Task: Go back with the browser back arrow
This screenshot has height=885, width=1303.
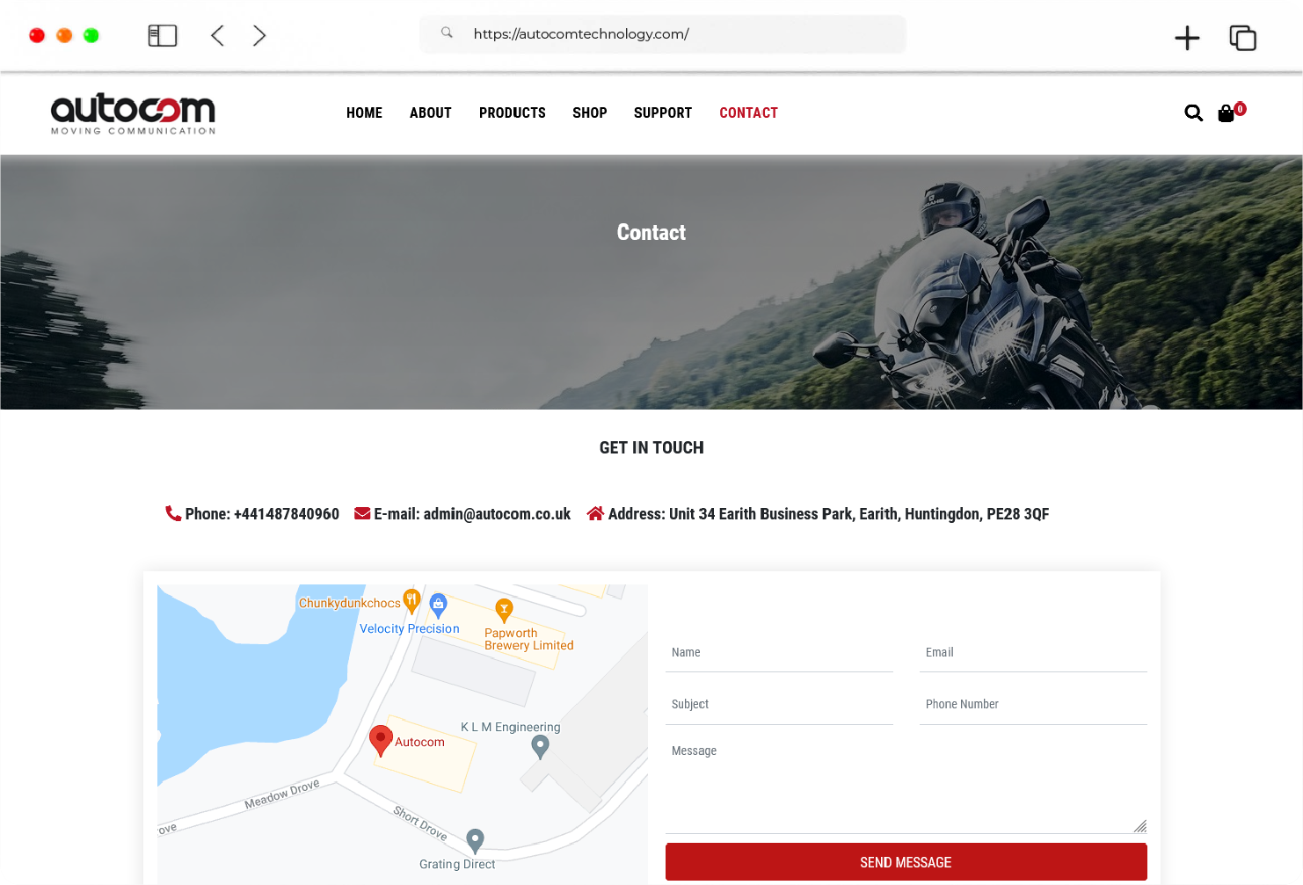Action: click(x=217, y=35)
